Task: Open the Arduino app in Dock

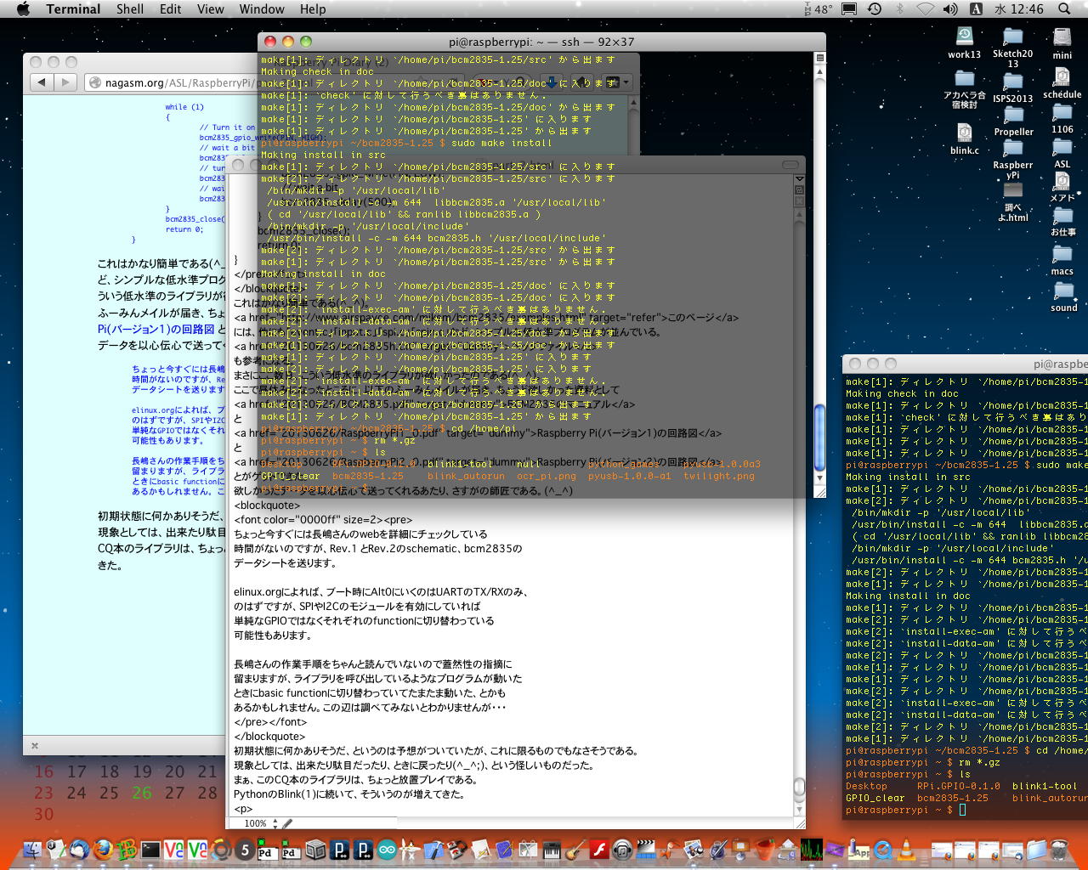Action: [x=387, y=849]
